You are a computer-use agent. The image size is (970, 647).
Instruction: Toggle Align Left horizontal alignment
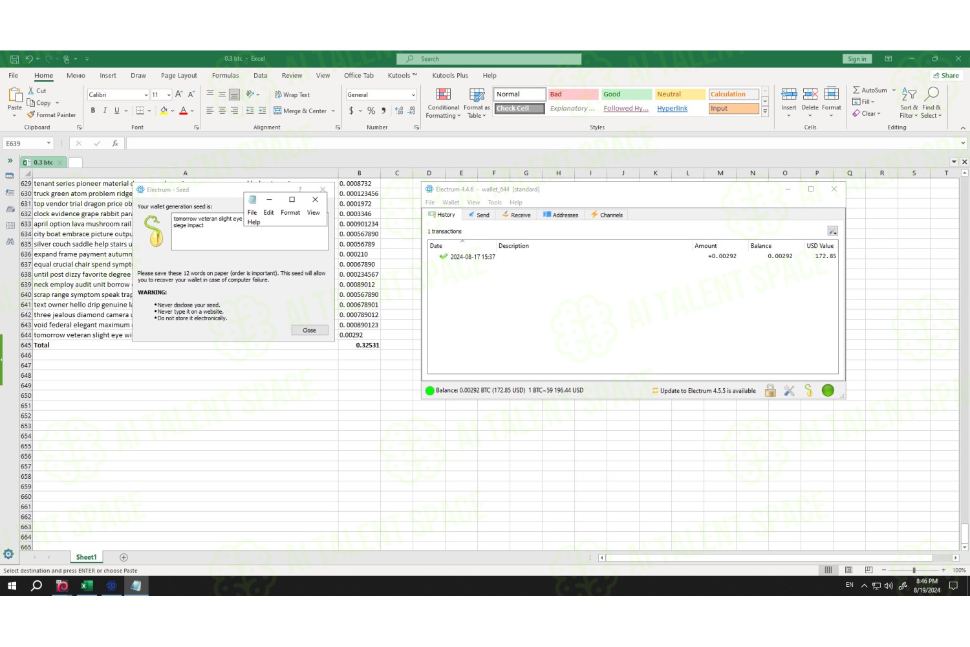pyautogui.click(x=210, y=111)
